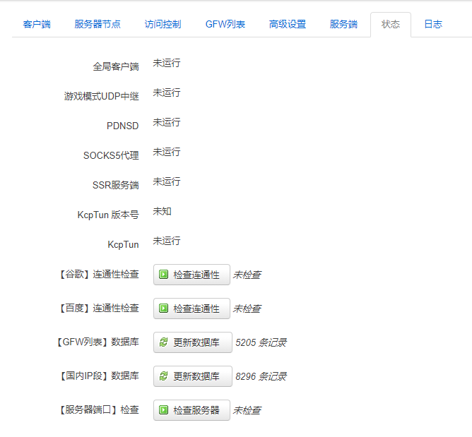
Task: Click 未运行 status next to 游戏模式UDP中继
Action: (x=167, y=92)
